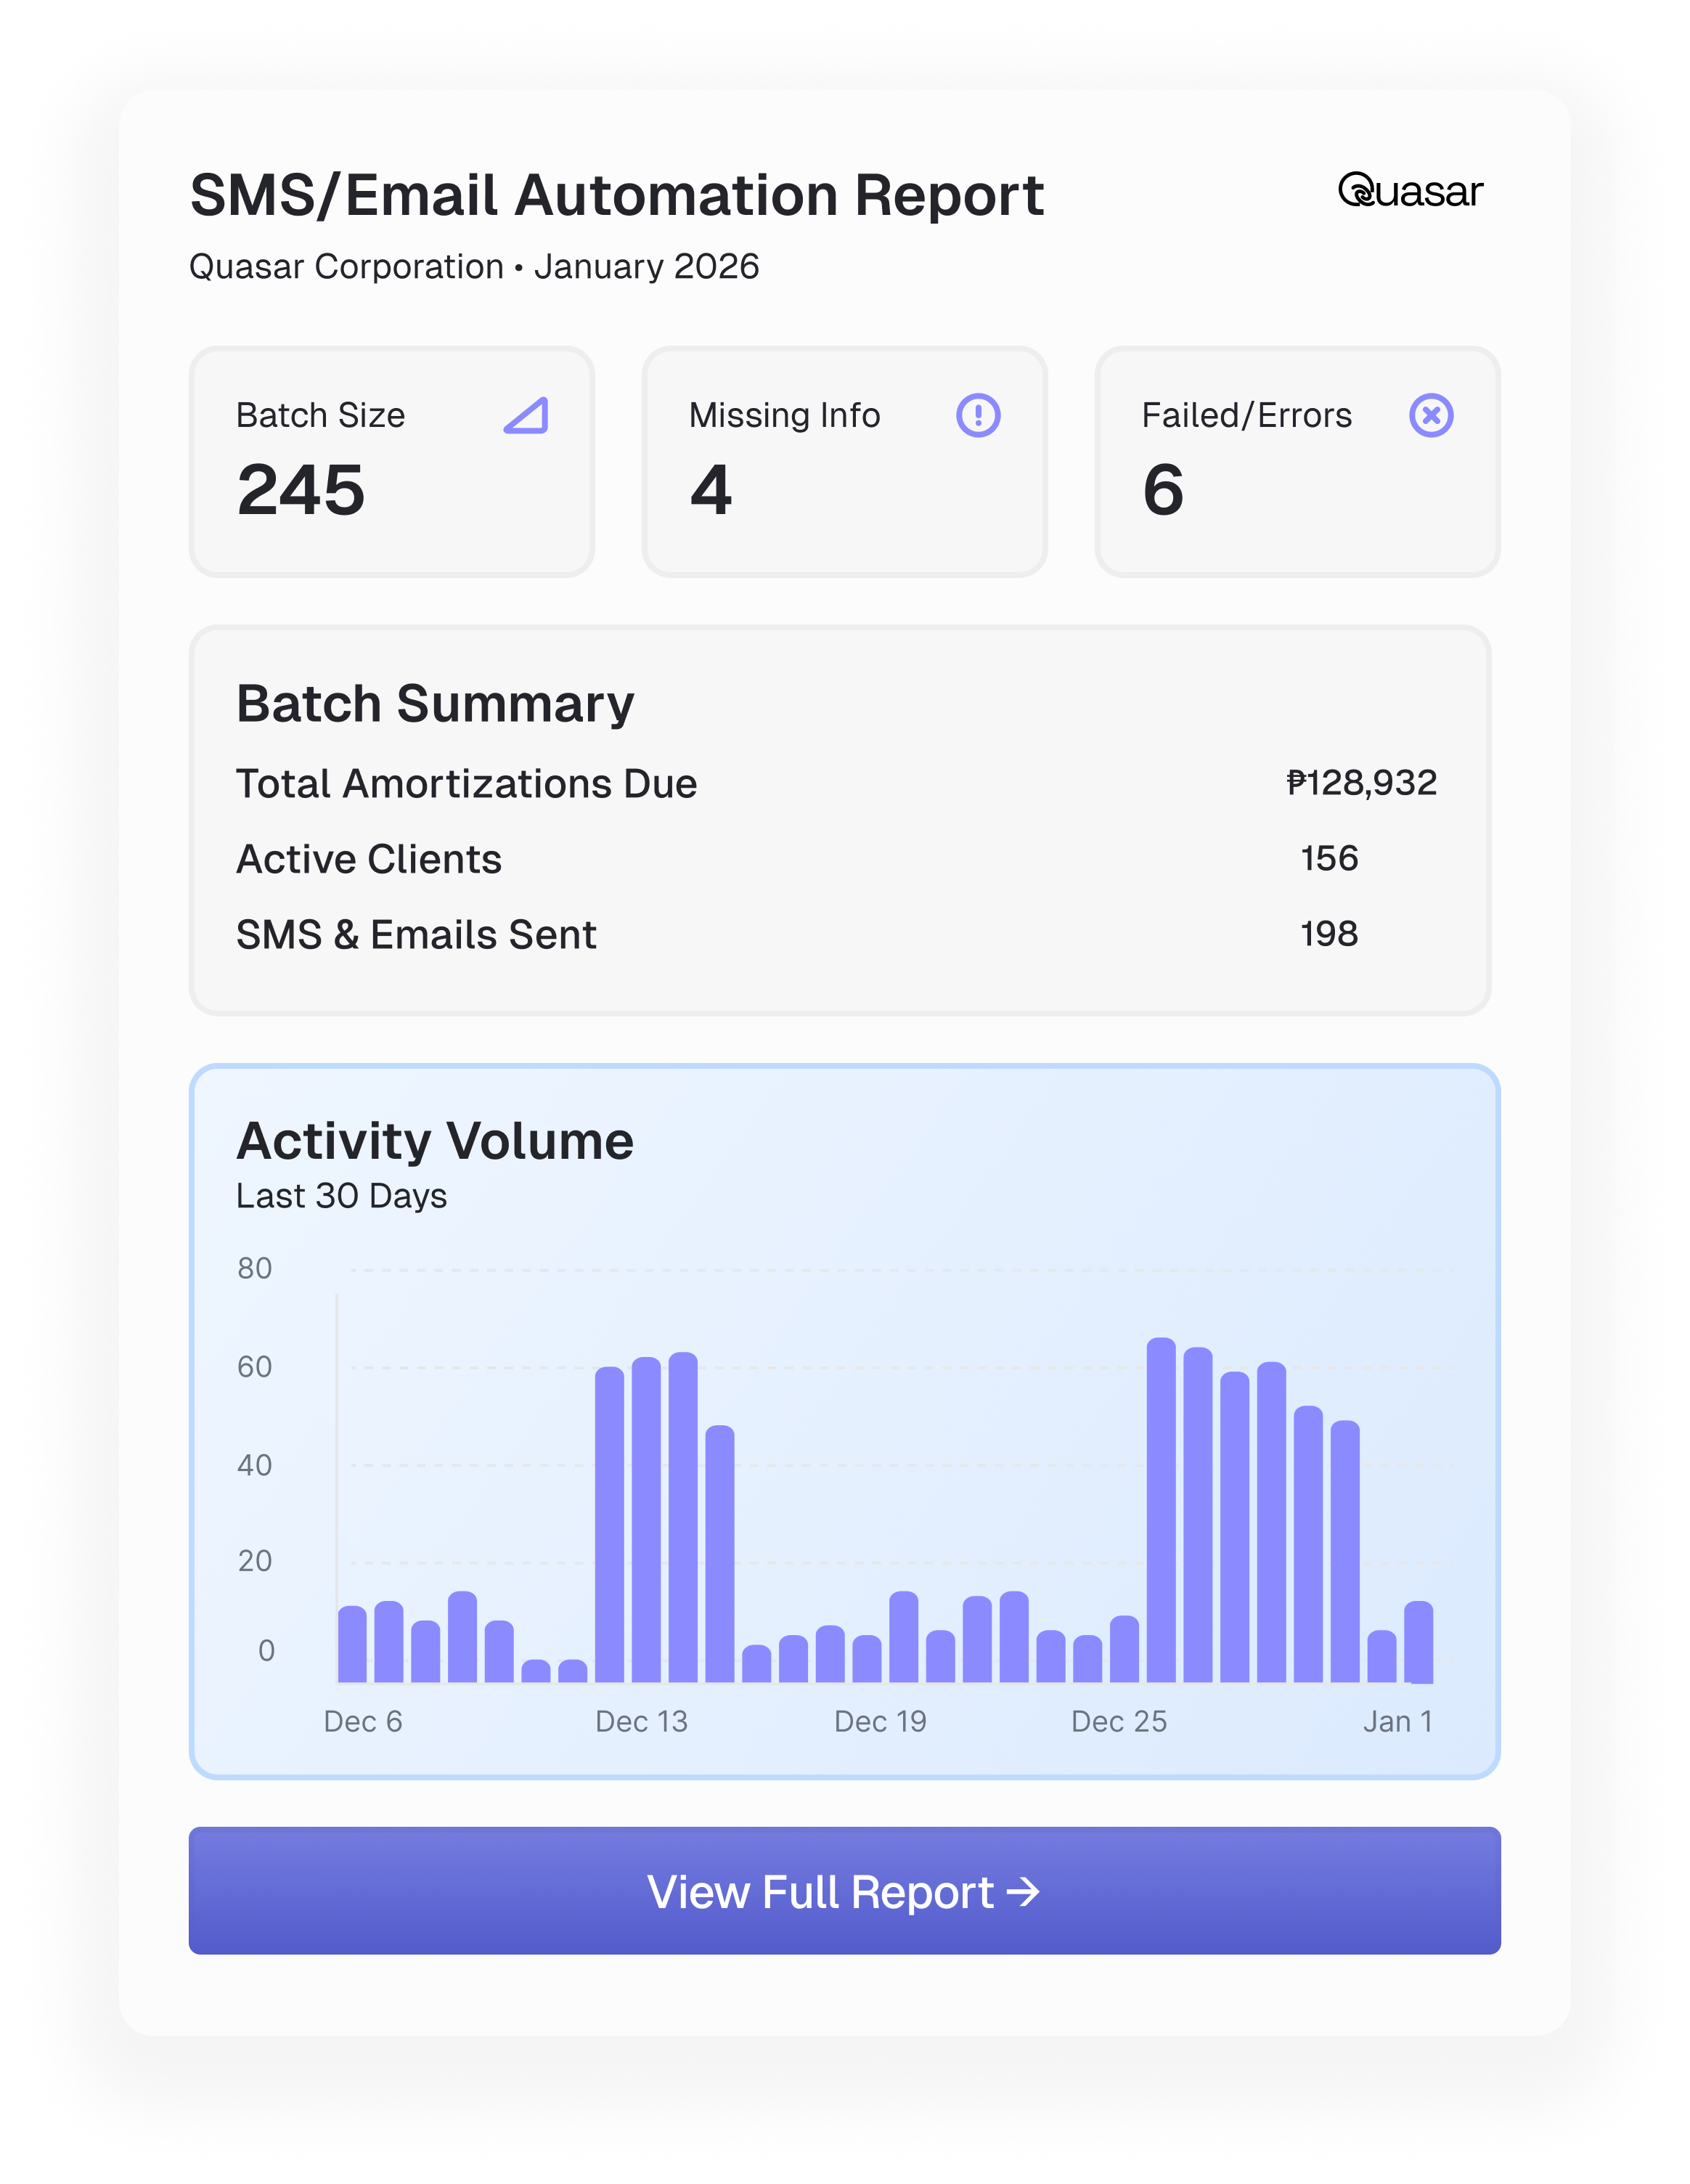The image size is (1690, 2184).
Task: Click the last bar above Jan 1
Action: tap(1418, 1643)
